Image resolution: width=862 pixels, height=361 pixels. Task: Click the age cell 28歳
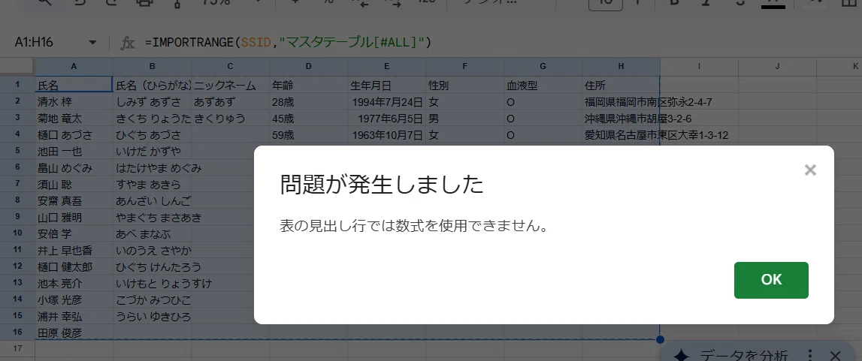click(308, 101)
